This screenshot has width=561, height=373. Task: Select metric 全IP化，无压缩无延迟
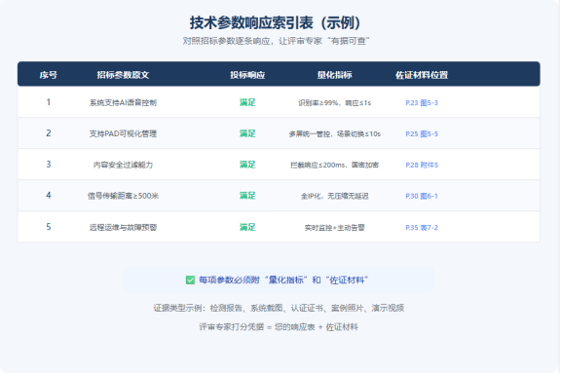pyautogui.click(x=334, y=196)
